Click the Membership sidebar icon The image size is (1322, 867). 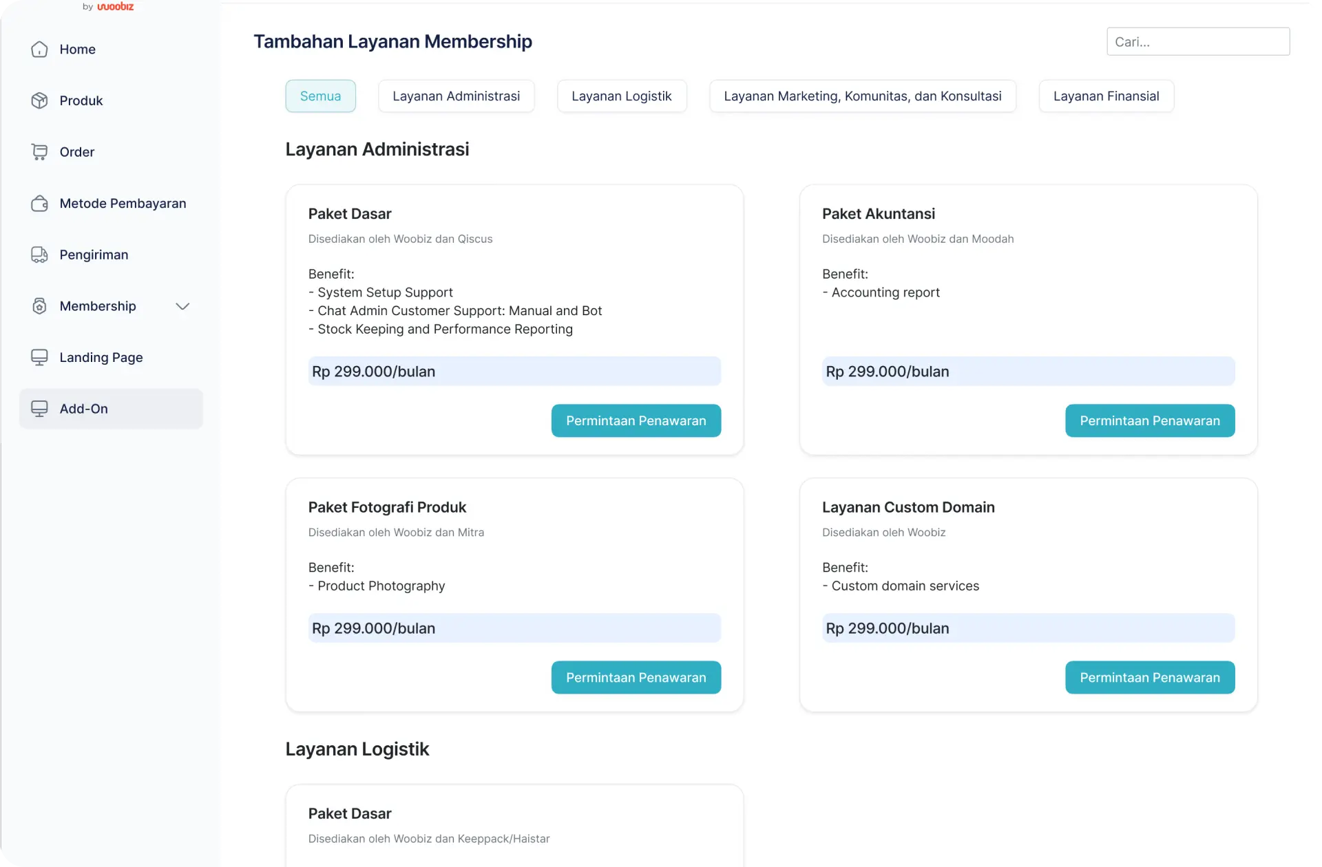coord(40,306)
